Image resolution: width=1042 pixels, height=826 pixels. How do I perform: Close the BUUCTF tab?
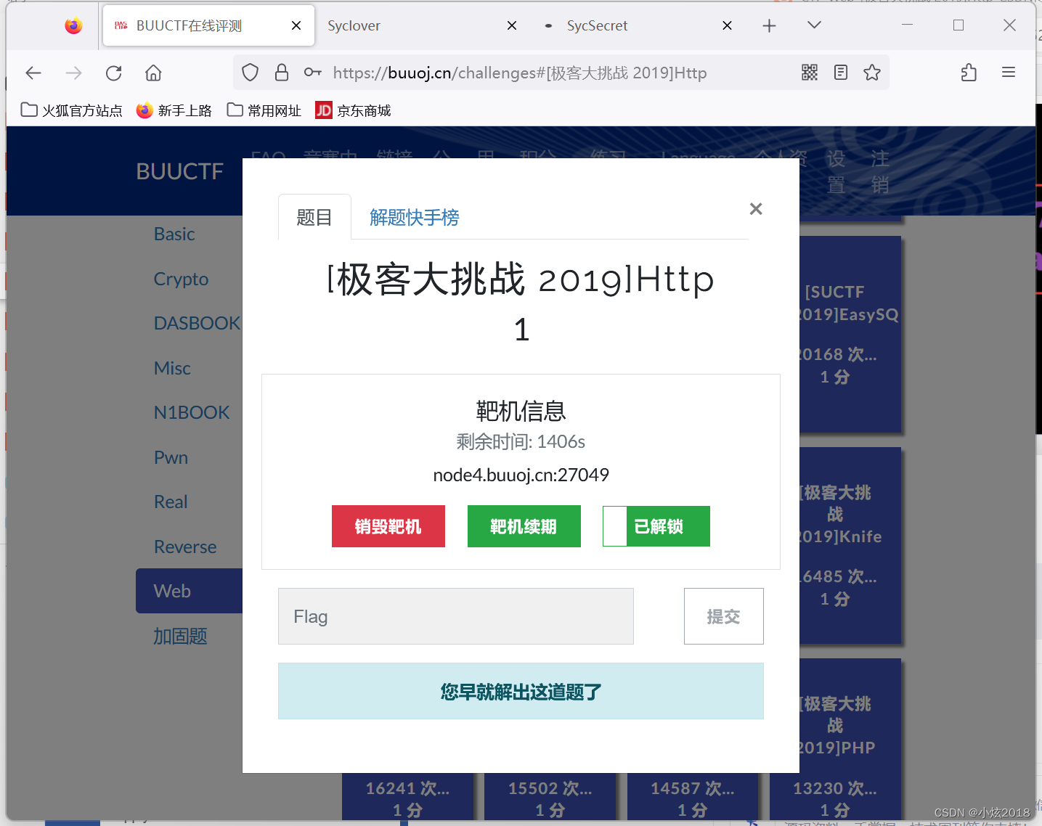click(x=296, y=26)
